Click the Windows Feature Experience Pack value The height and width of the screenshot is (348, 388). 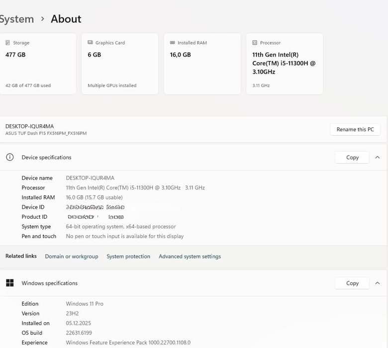[x=128, y=343]
